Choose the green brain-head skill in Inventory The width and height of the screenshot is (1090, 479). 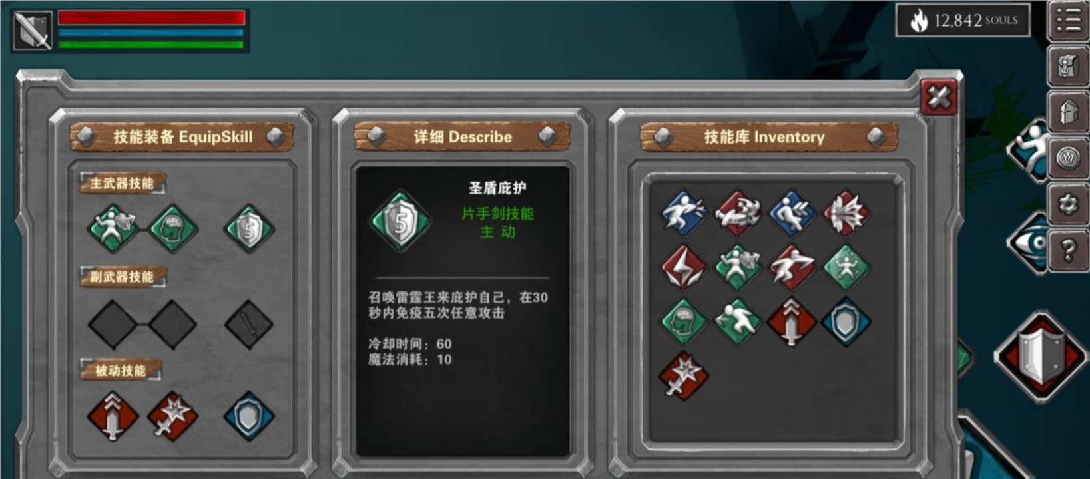[x=684, y=321]
